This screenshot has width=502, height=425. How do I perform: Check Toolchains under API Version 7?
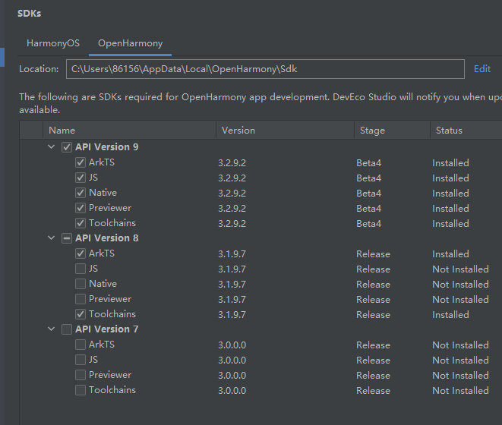coord(81,390)
